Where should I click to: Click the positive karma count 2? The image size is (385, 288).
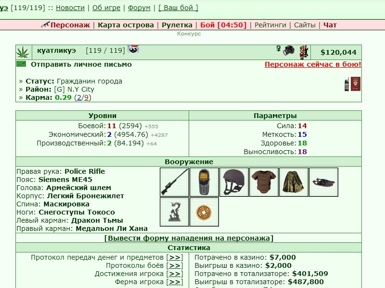coord(79,97)
